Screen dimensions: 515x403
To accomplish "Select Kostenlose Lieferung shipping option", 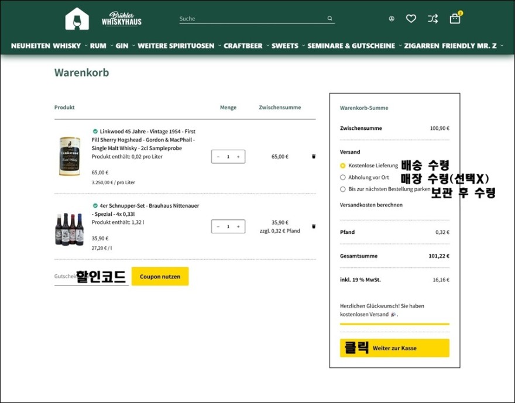I will [x=342, y=166].
